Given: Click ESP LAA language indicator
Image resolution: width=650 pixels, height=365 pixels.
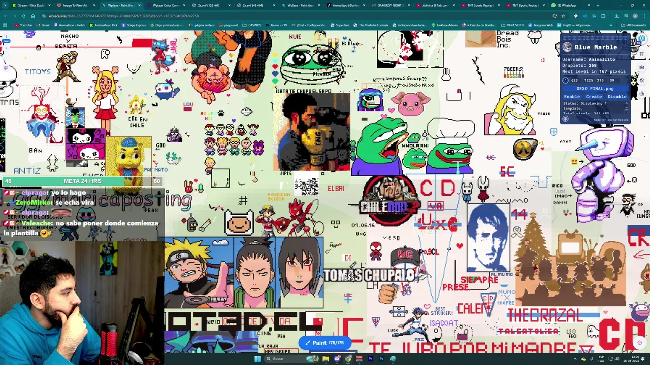Looking at the screenshot, I should 601,359.
